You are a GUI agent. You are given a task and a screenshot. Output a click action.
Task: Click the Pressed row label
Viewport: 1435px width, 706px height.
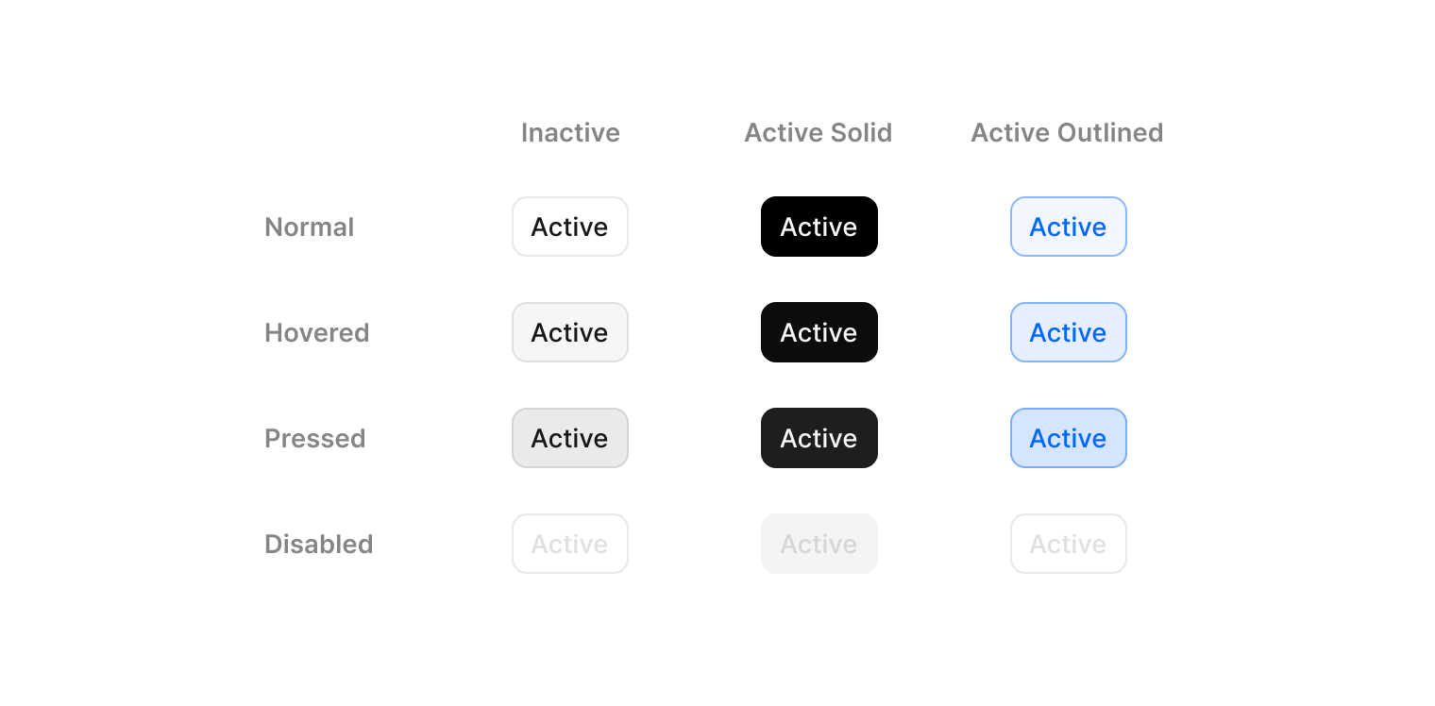314,439
